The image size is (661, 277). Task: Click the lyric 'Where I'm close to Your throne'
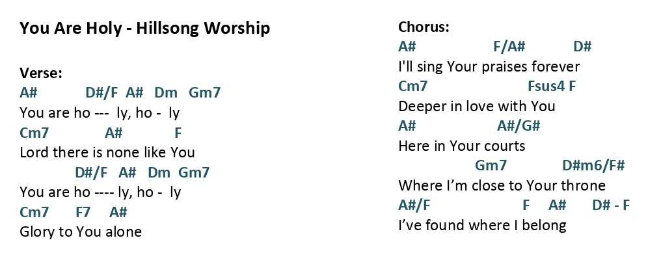tap(502, 185)
